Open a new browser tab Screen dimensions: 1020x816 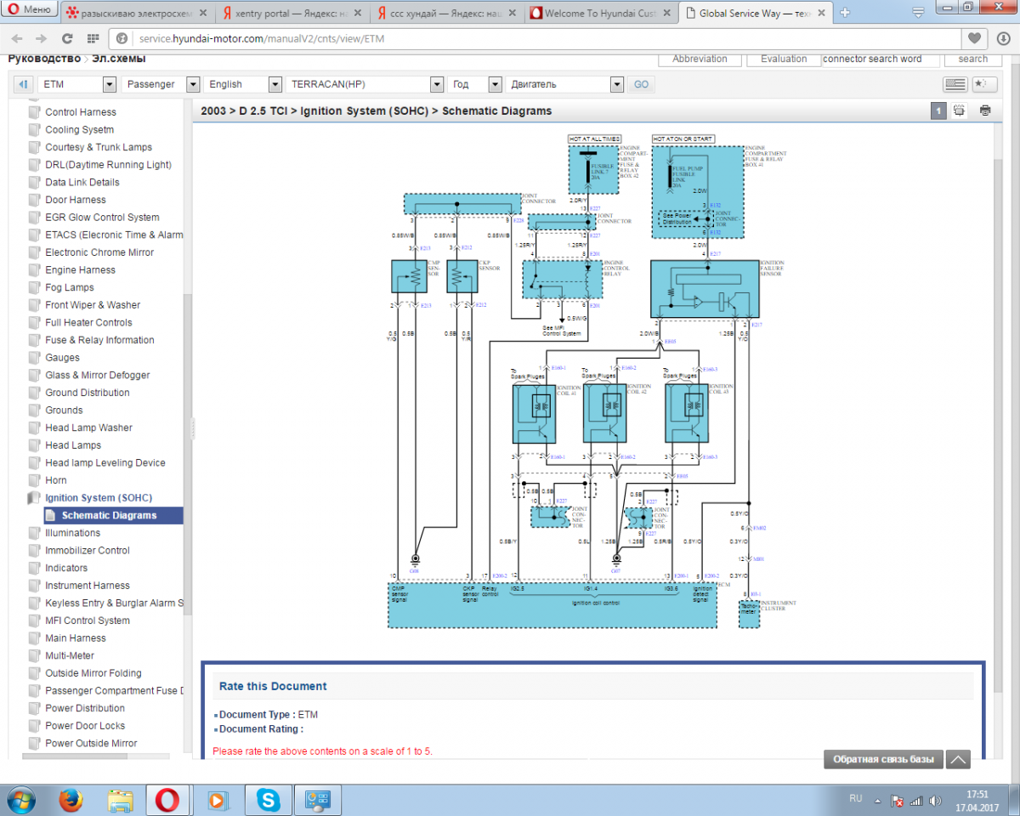point(845,13)
